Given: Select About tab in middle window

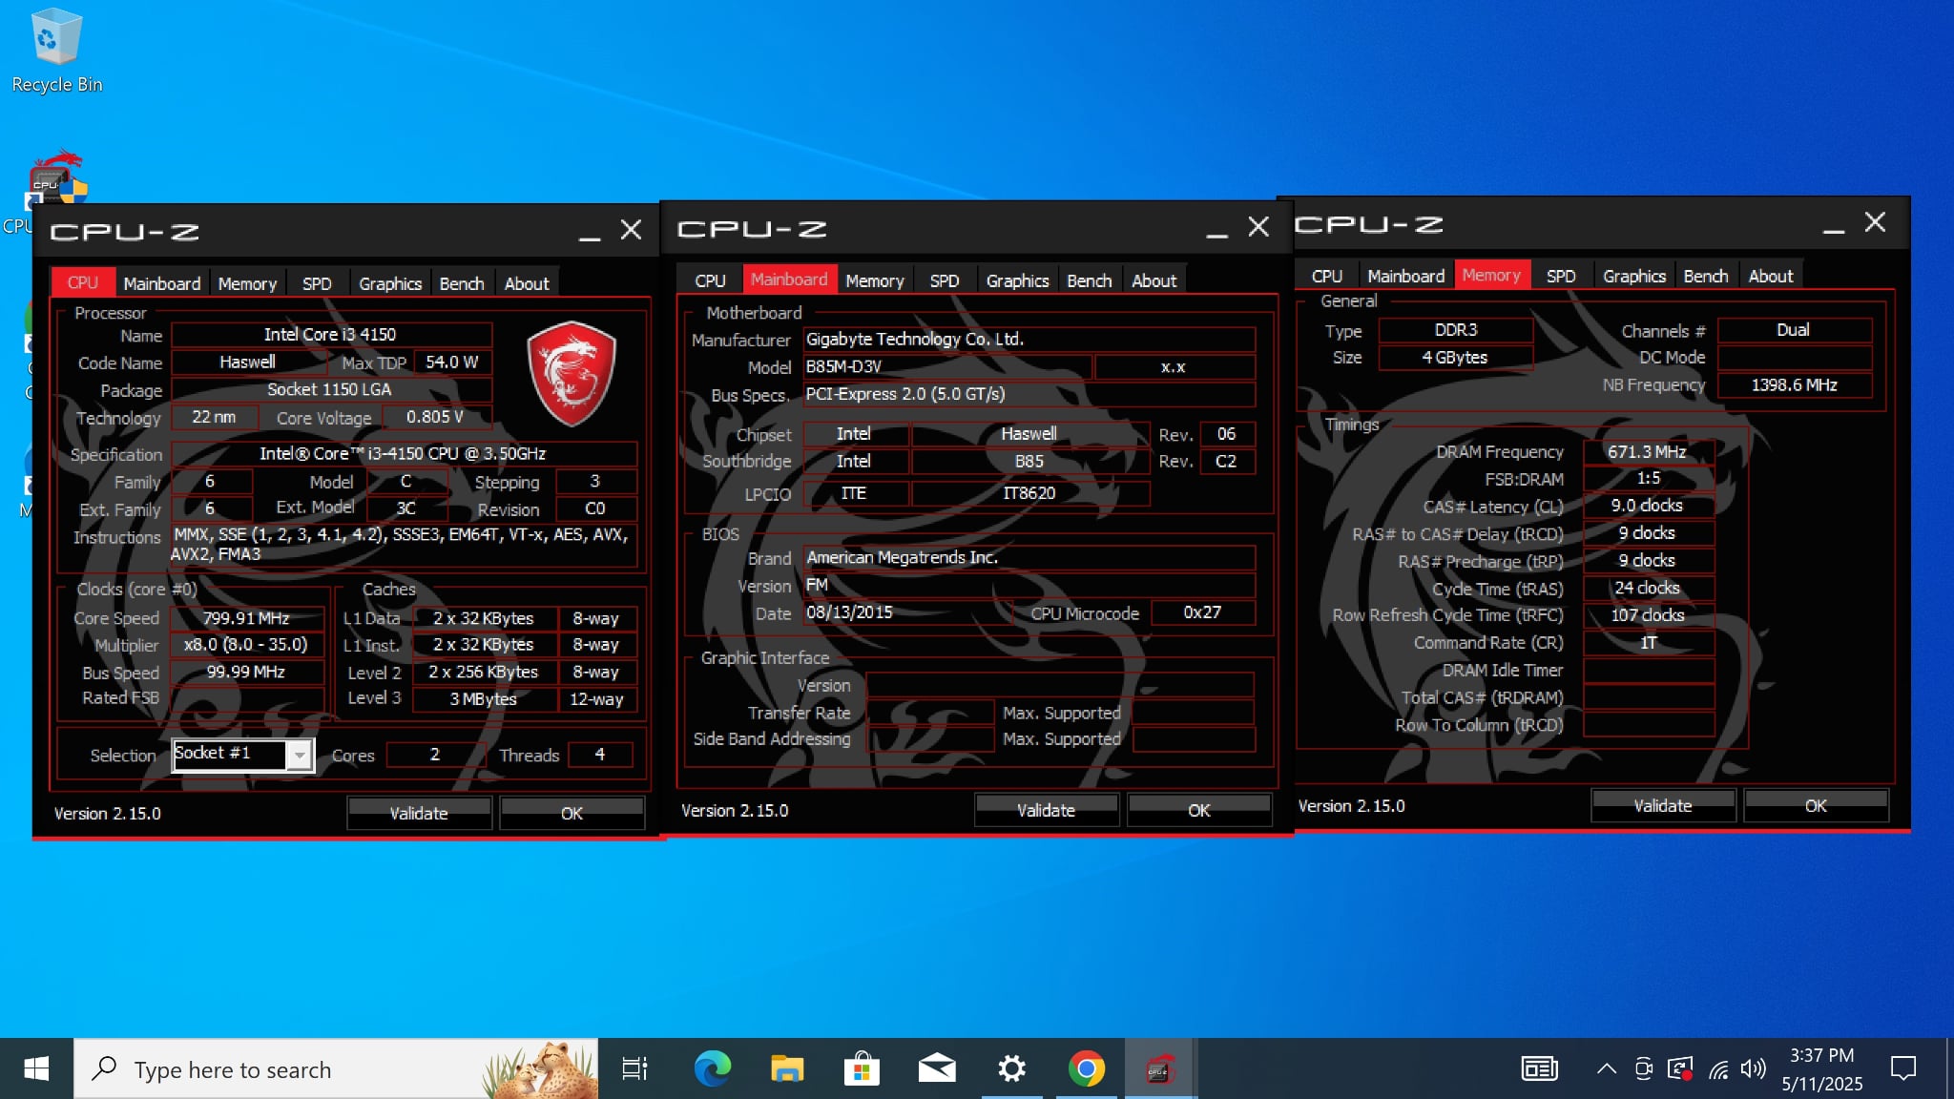Looking at the screenshot, I should coord(1154,280).
